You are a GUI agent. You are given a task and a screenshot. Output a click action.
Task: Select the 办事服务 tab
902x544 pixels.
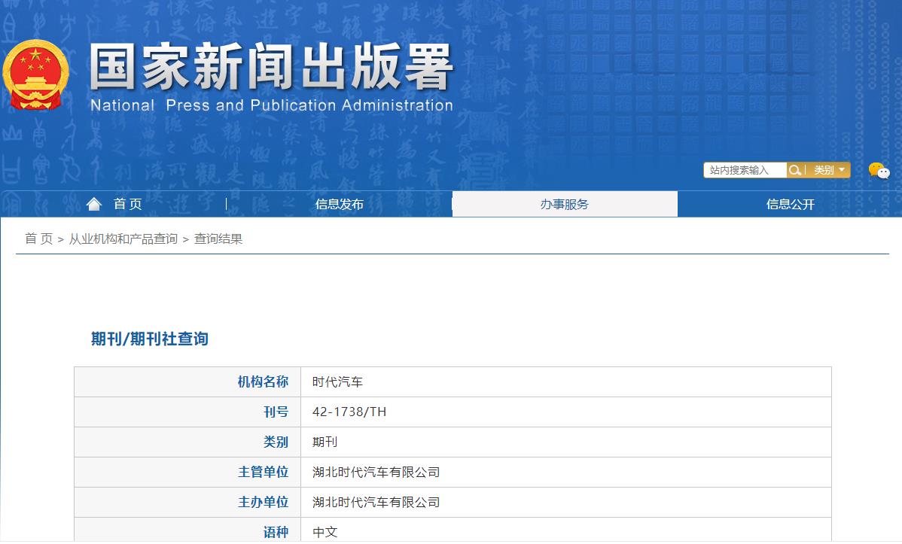(x=564, y=203)
